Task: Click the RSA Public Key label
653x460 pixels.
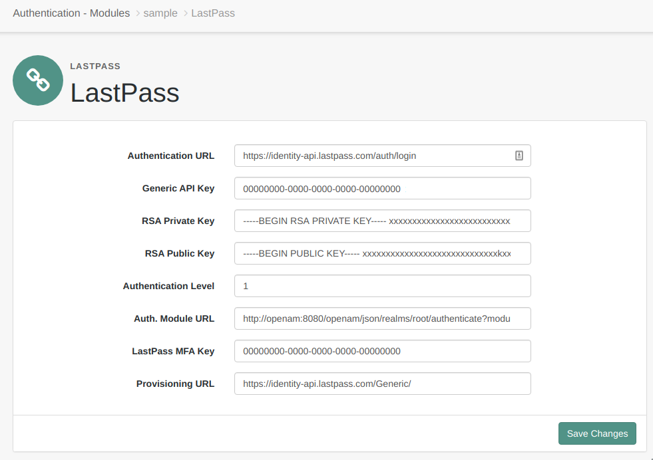Action: pyautogui.click(x=180, y=253)
